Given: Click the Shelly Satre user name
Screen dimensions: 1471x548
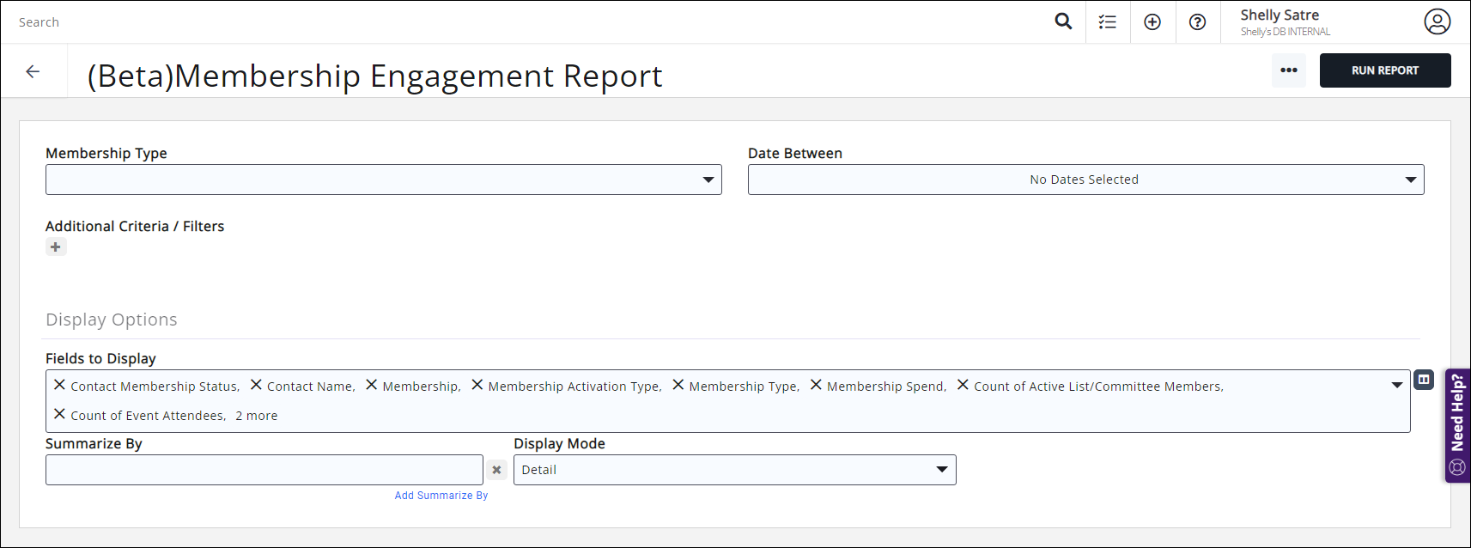Looking at the screenshot, I should (1280, 15).
